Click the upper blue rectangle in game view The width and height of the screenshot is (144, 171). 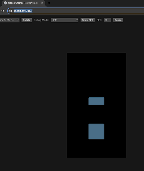(96, 101)
